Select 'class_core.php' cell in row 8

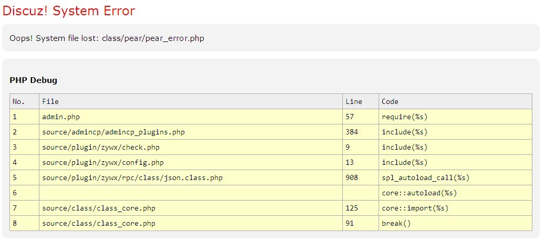(x=191, y=223)
